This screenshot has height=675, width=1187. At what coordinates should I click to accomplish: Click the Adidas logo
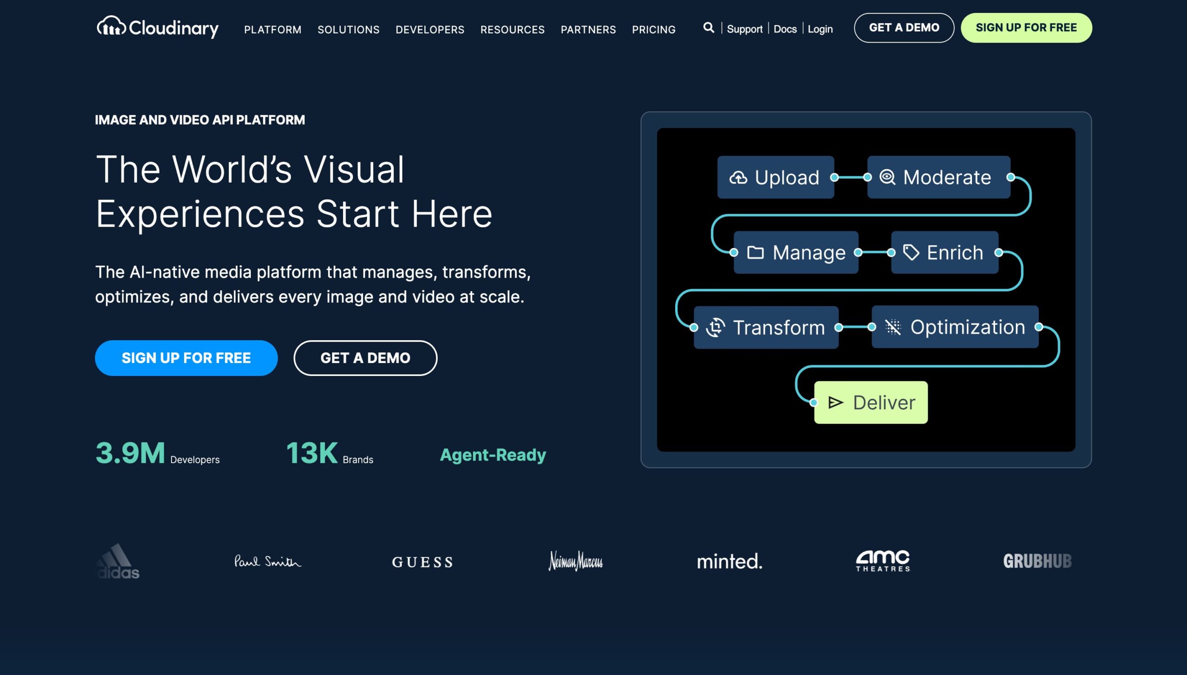coord(118,561)
